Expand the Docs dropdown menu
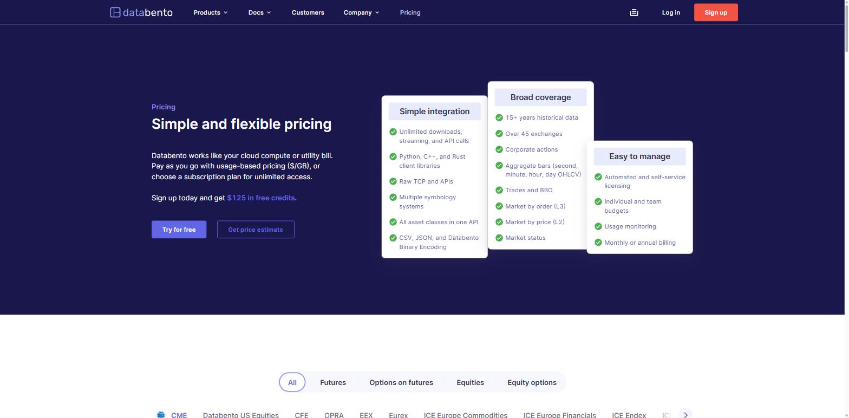The width and height of the screenshot is (849, 418). (259, 12)
